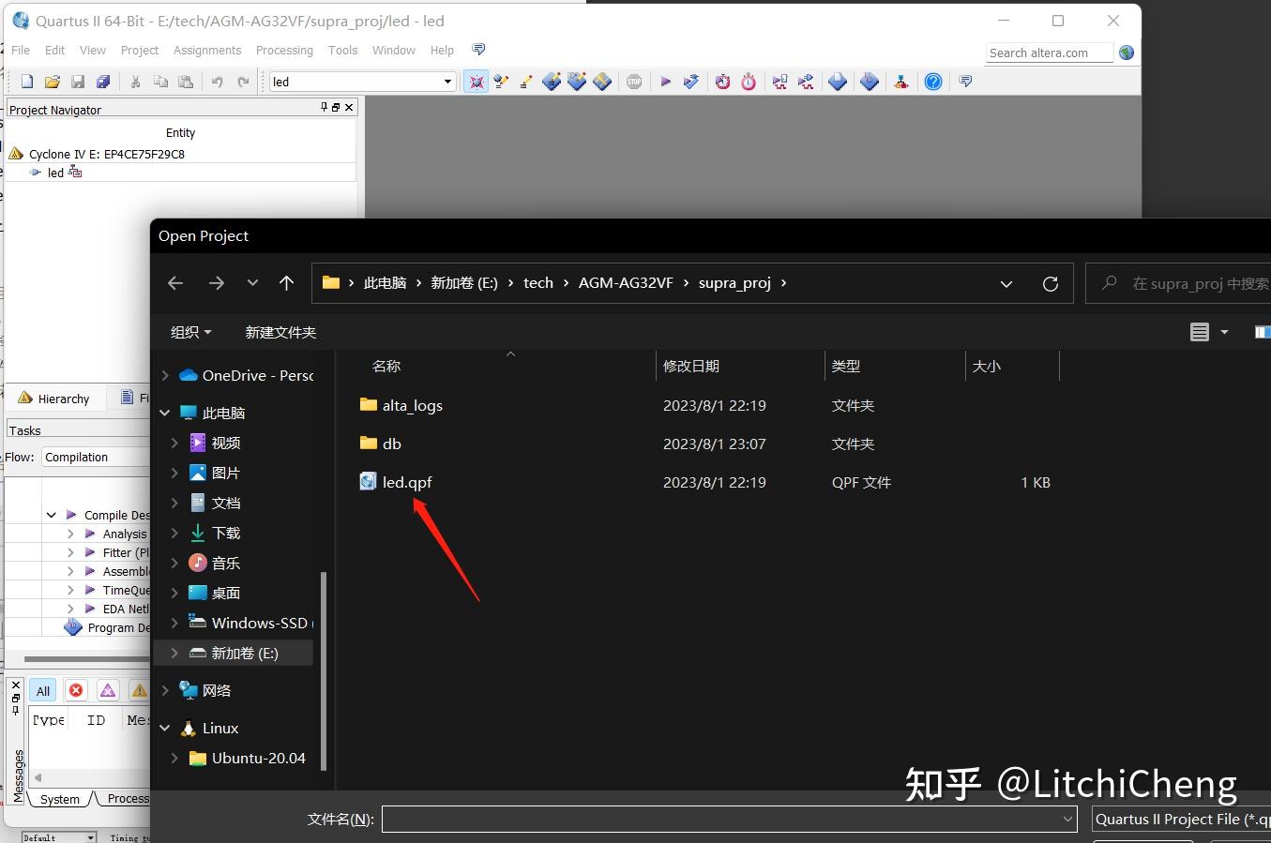Click the Stop processing toolbar icon
This screenshot has width=1271, height=843.
634,82
